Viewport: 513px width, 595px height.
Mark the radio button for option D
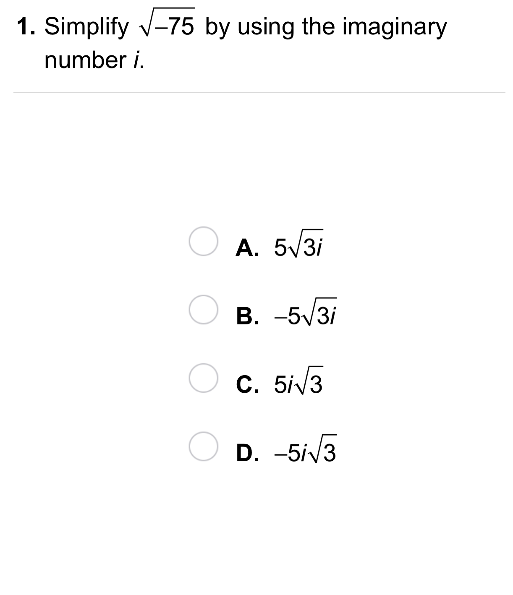point(203,446)
